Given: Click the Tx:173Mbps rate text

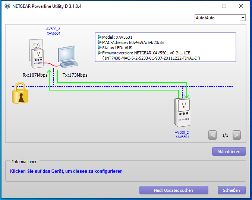Looking at the screenshot, I should 75,75.
